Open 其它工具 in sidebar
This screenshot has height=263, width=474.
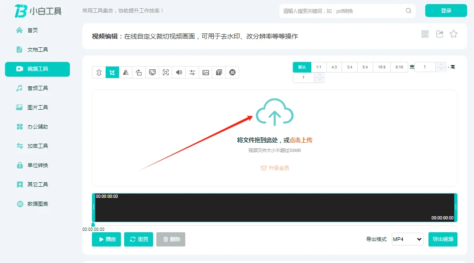38,185
